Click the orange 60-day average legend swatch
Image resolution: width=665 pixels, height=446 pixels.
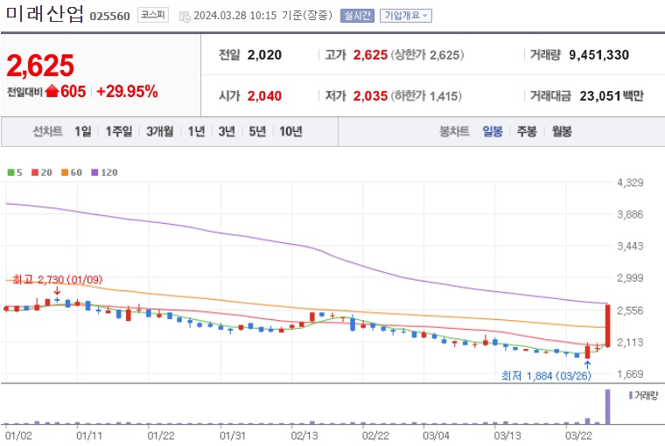(x=65, y=172)
